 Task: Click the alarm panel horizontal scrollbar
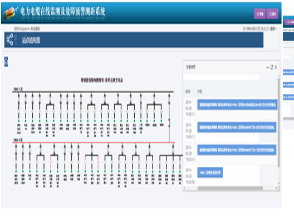tap(230, 188)
